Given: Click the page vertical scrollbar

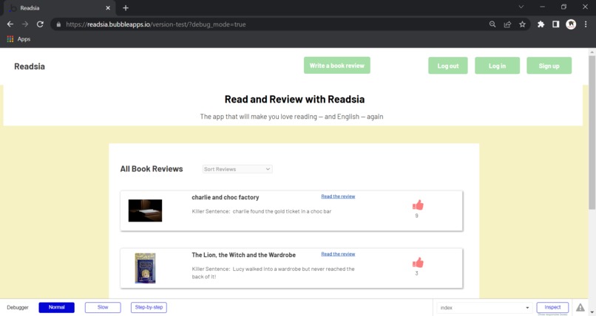Looking at the screenshot, I should click(592, 133).
